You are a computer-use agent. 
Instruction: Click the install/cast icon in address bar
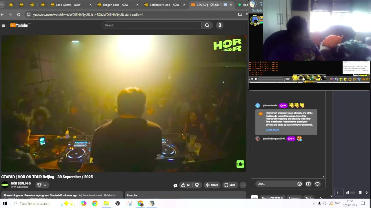pyautogui.click(x=240, y=14)
